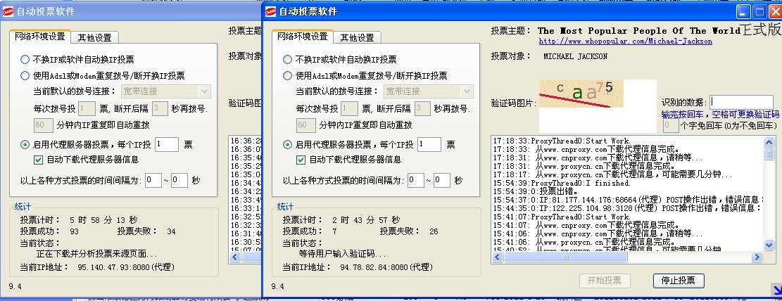The width and height of the screenshot is (782, 301).
Task: Switch to 网络环境设置 tab in the right window
Action: pyautogui.click(x=302, y=37)
